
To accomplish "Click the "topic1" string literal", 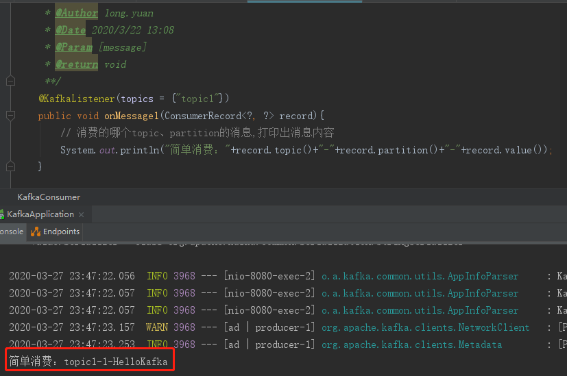I will tap(197, 99).
